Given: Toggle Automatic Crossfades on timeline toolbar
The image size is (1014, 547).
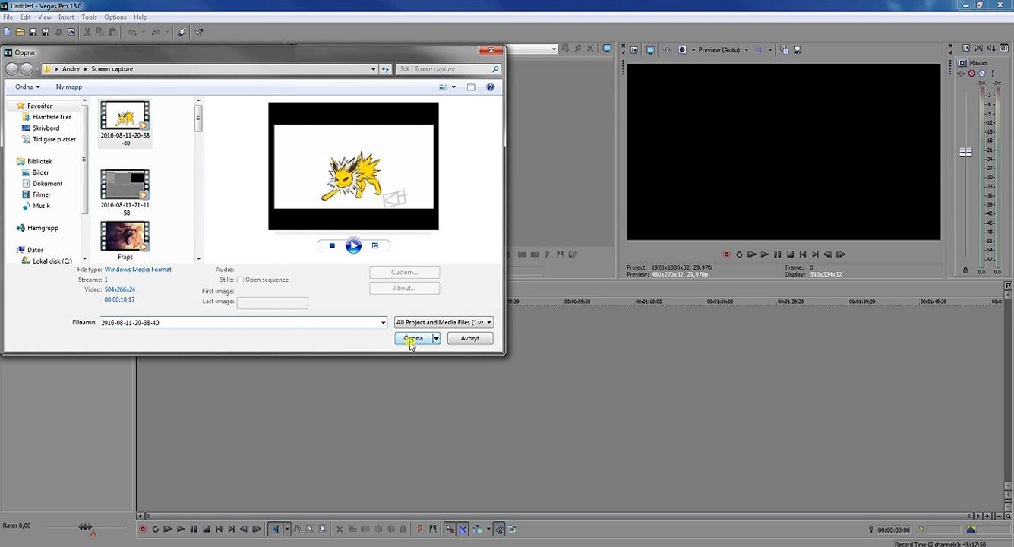Looking at the screenshot, I should pos(463,529).
